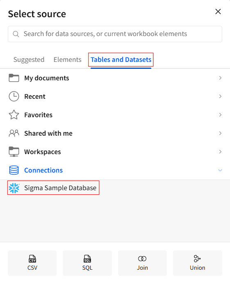Expand My documents with its chevron
This screenshot has width=230, height=282.
point(220,78)
